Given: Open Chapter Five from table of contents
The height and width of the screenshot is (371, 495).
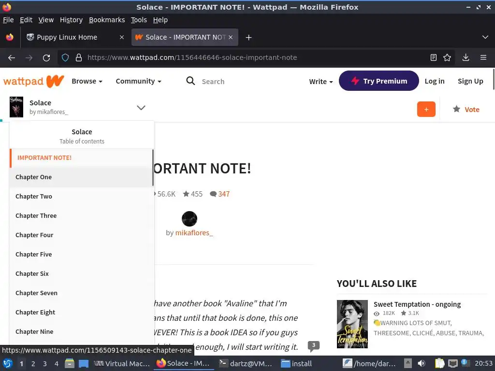Looking at the screenshot, I should pyautogui.click(x=81, y=254).
